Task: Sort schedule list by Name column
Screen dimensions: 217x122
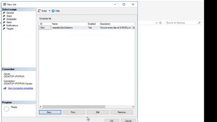Action: 69,24
